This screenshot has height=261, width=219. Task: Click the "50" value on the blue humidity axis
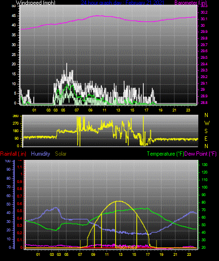point(8,204)
